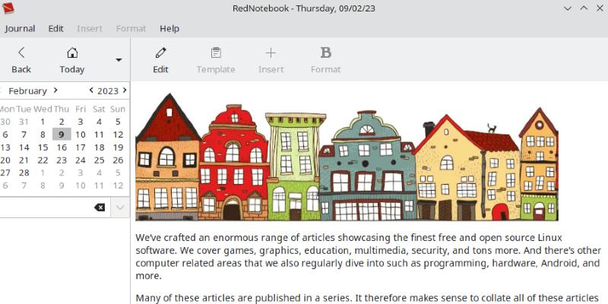Open the Format menu in menu bar
This screenshot has height=304, width=608.
coord(131,29)
